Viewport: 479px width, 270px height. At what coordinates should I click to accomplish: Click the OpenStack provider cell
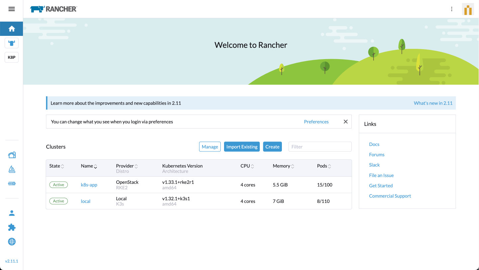point(127,182)
